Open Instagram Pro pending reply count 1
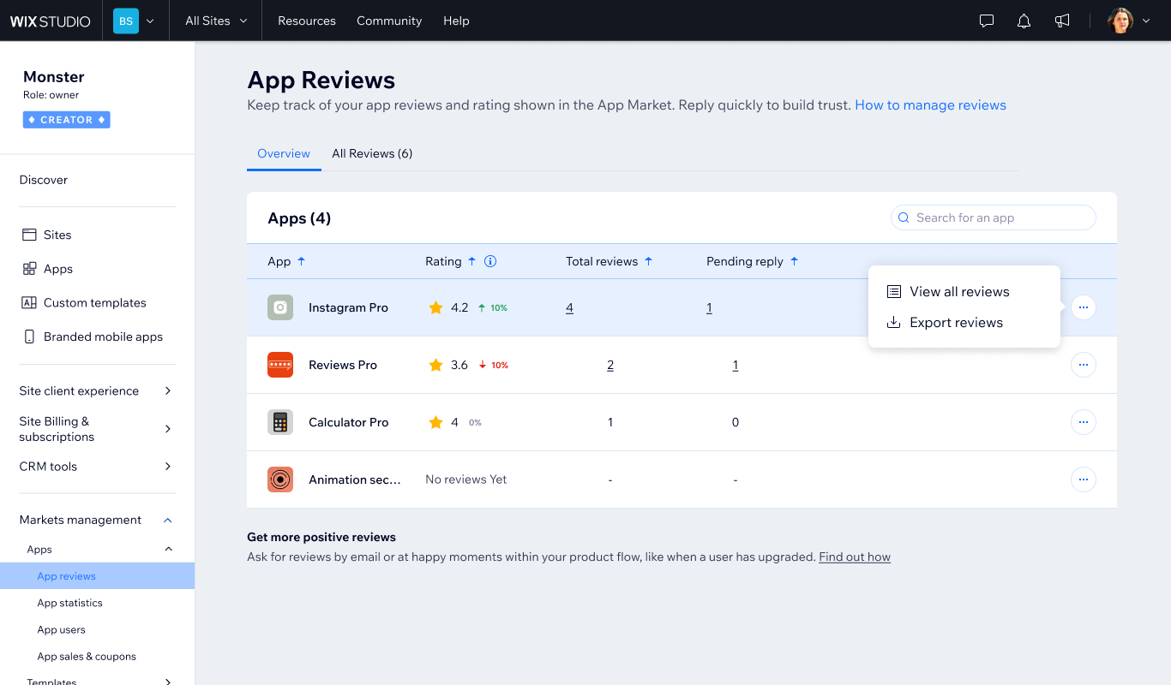Screen dimensions: 1171x685 tap(709, 307)
